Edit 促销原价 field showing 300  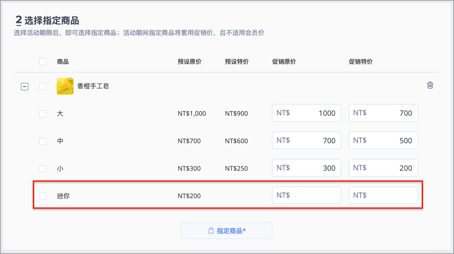(x=306, y=168)
